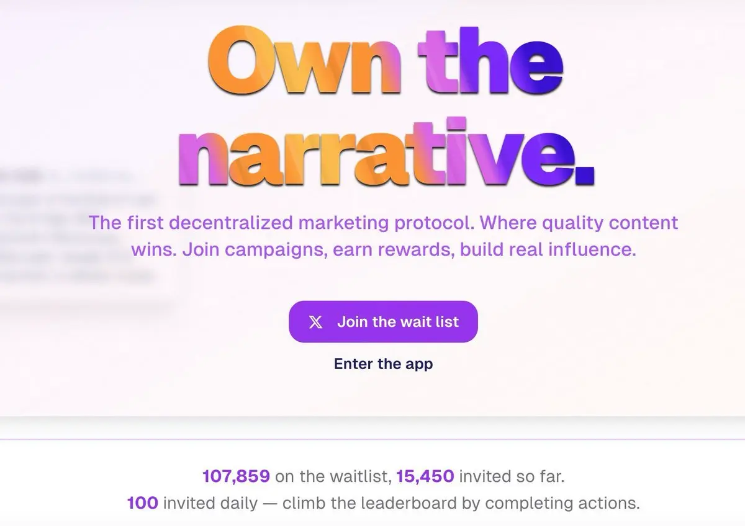Click the on the waitlist text
Viewport: 745px width, 526px height.
point(332,476)
